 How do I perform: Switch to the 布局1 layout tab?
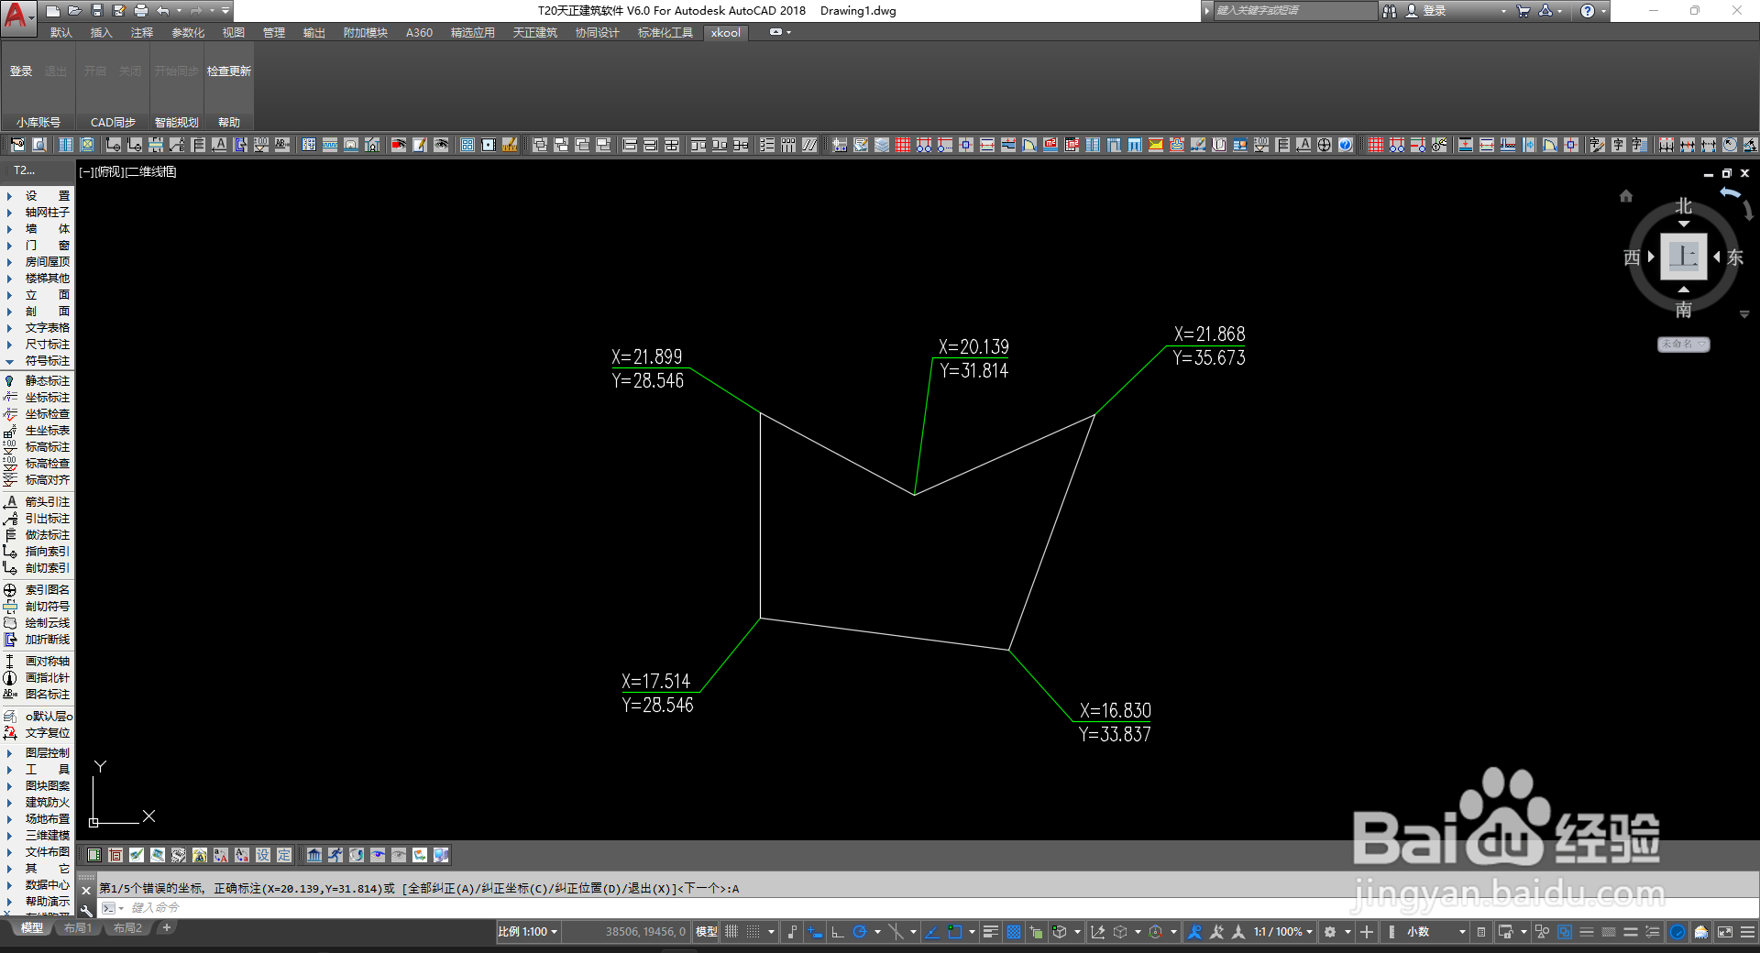(78, 928)
